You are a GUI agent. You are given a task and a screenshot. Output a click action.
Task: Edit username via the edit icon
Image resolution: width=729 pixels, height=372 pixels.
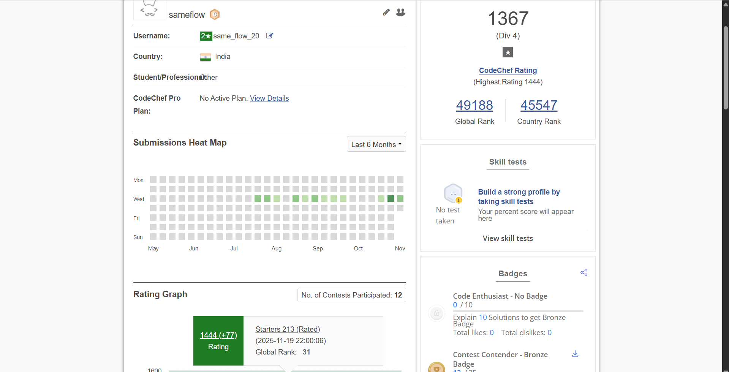click(269, 36)
